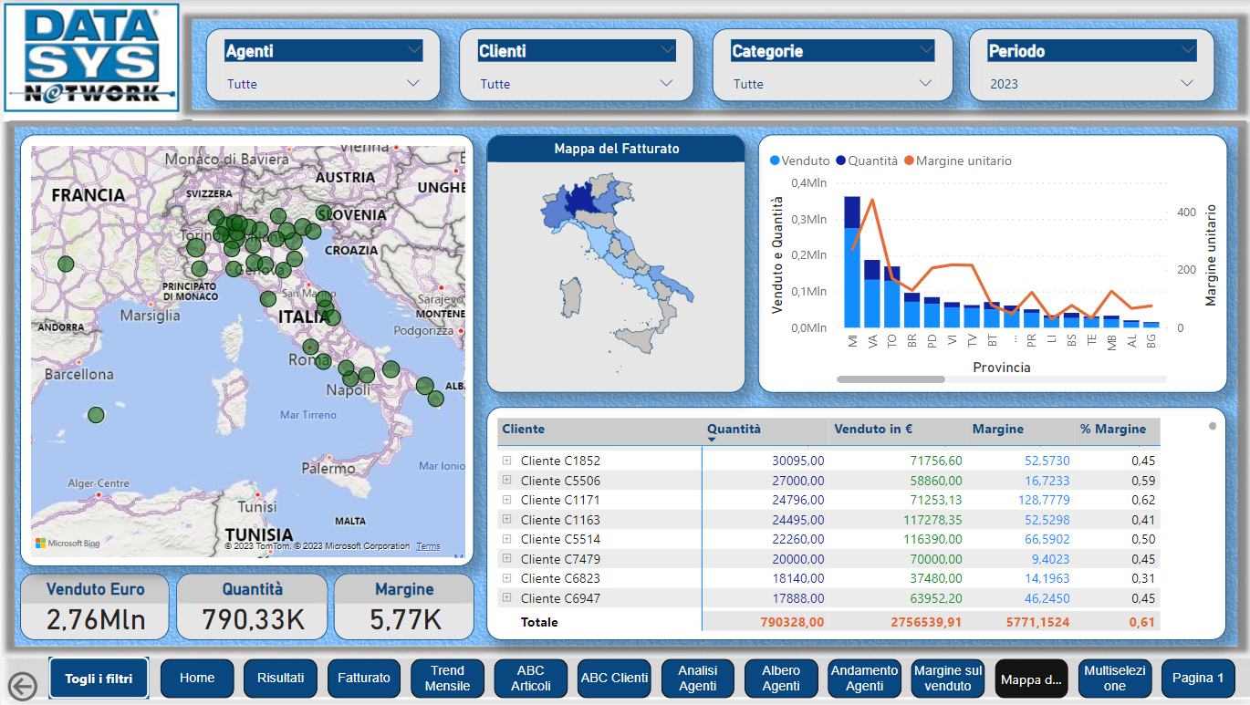The height and width of the screenshot is (705, 1250).
Task: Expand the Cliente C5514 row
Action: pos(507,539)
